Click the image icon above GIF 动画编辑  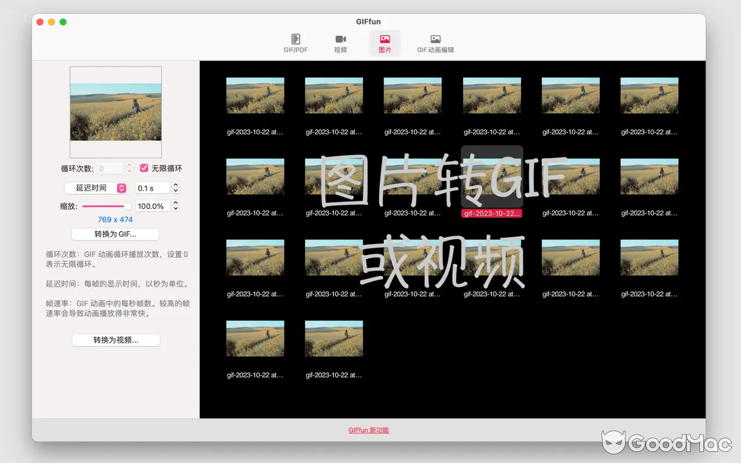click(x=435, y=39)
